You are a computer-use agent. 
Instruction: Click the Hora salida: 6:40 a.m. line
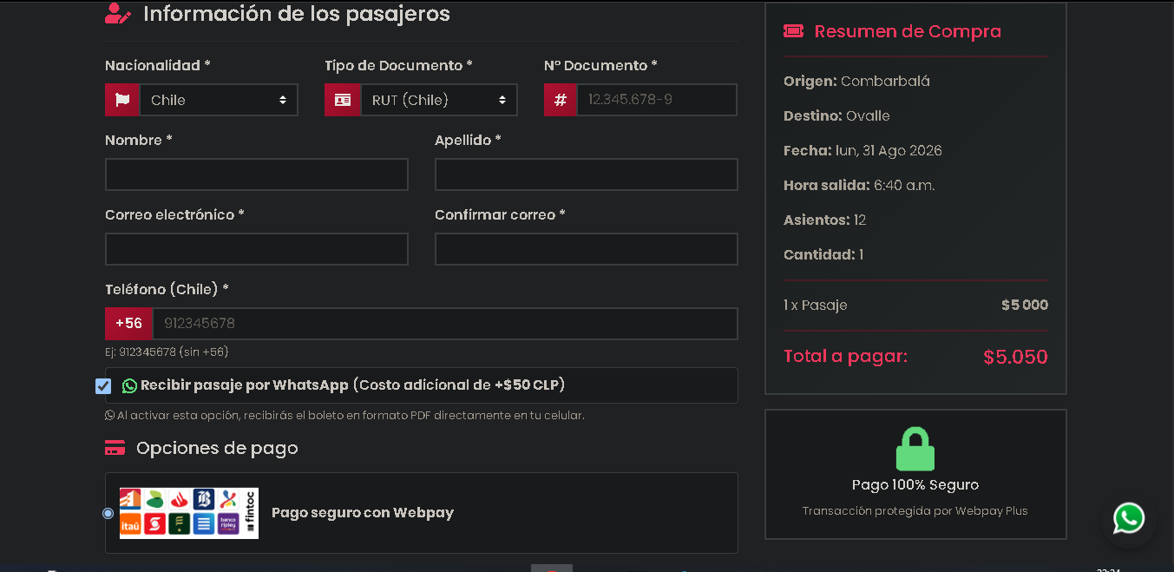point(859,186)
